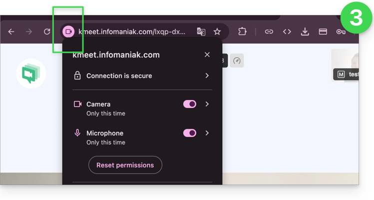Turn off the Microphone permission toggle
Image resolution: width=374 pixels, height=200 pixels.
click(190, 133)
